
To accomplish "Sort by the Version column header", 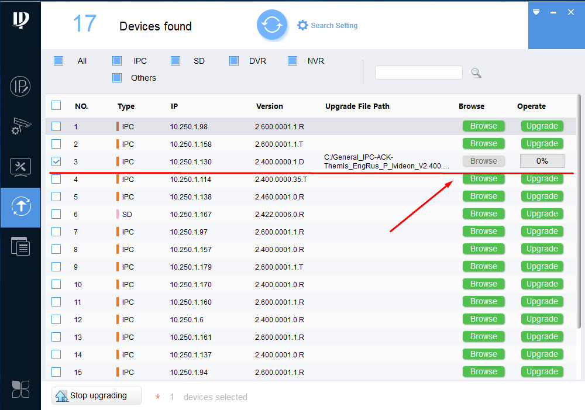I will click(x=269, y=106).
